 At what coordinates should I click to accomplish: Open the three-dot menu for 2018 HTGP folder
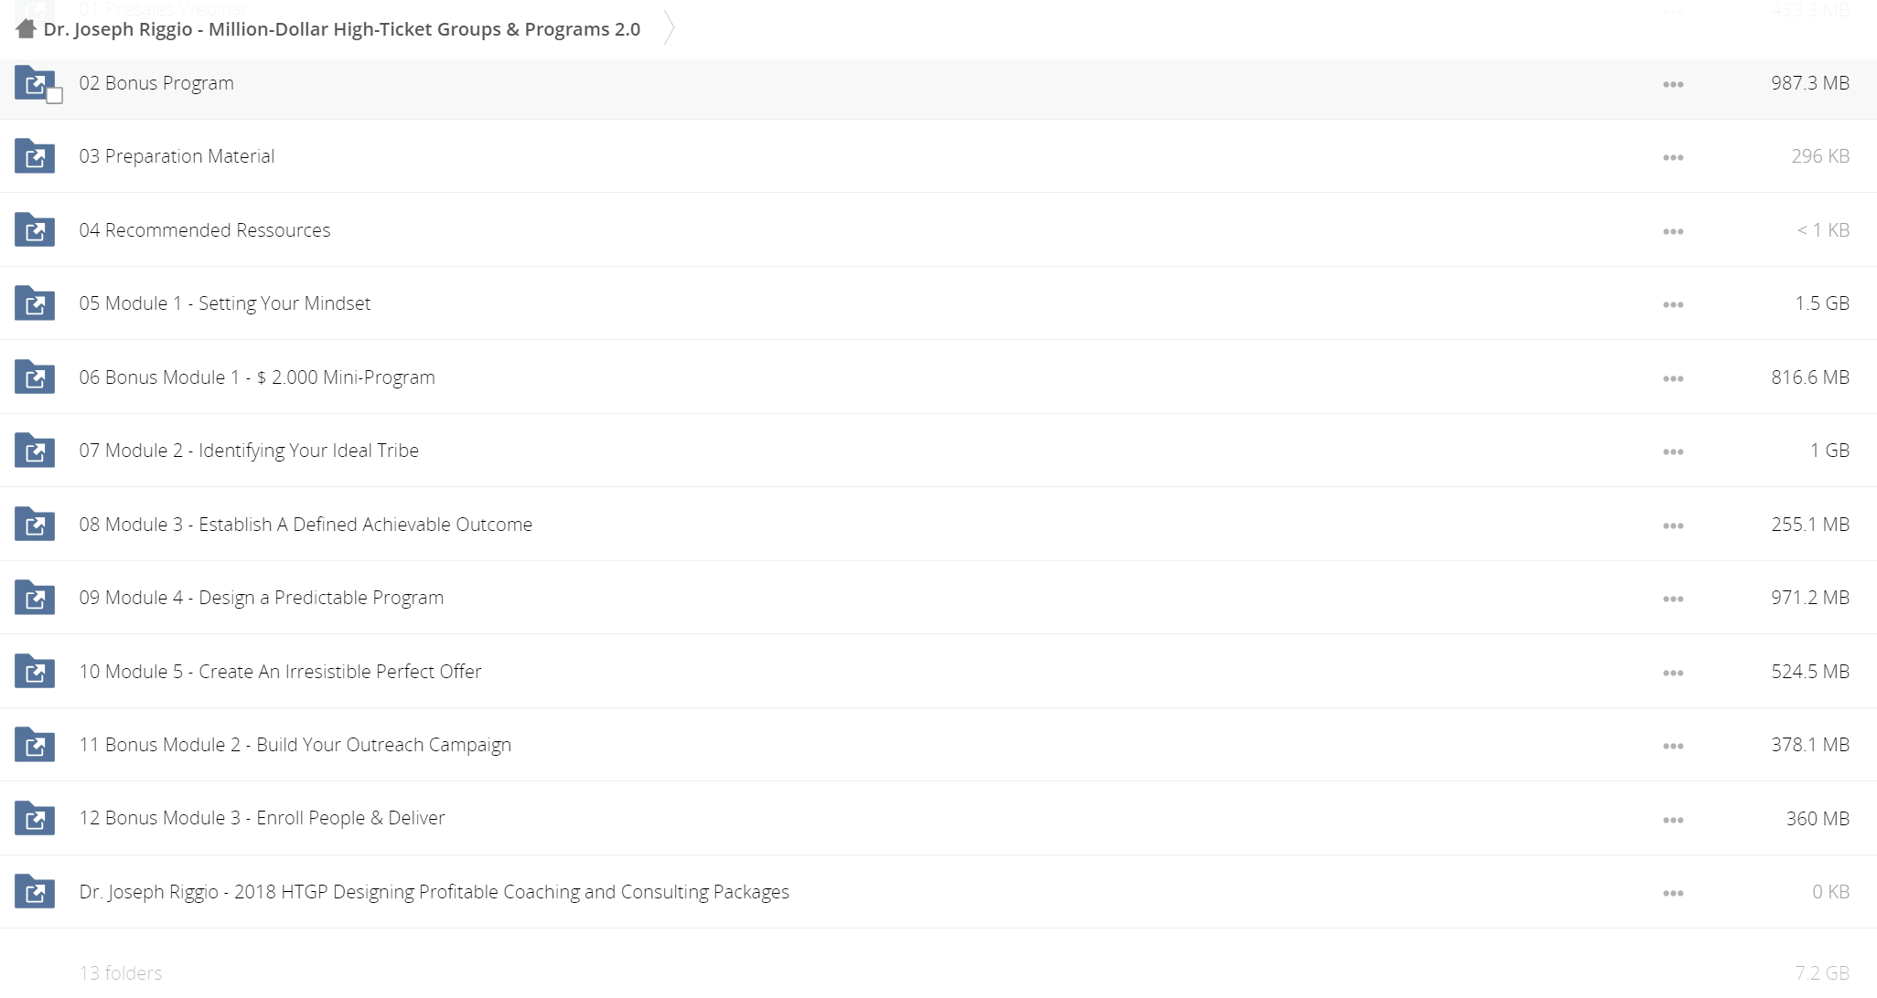1673,893
